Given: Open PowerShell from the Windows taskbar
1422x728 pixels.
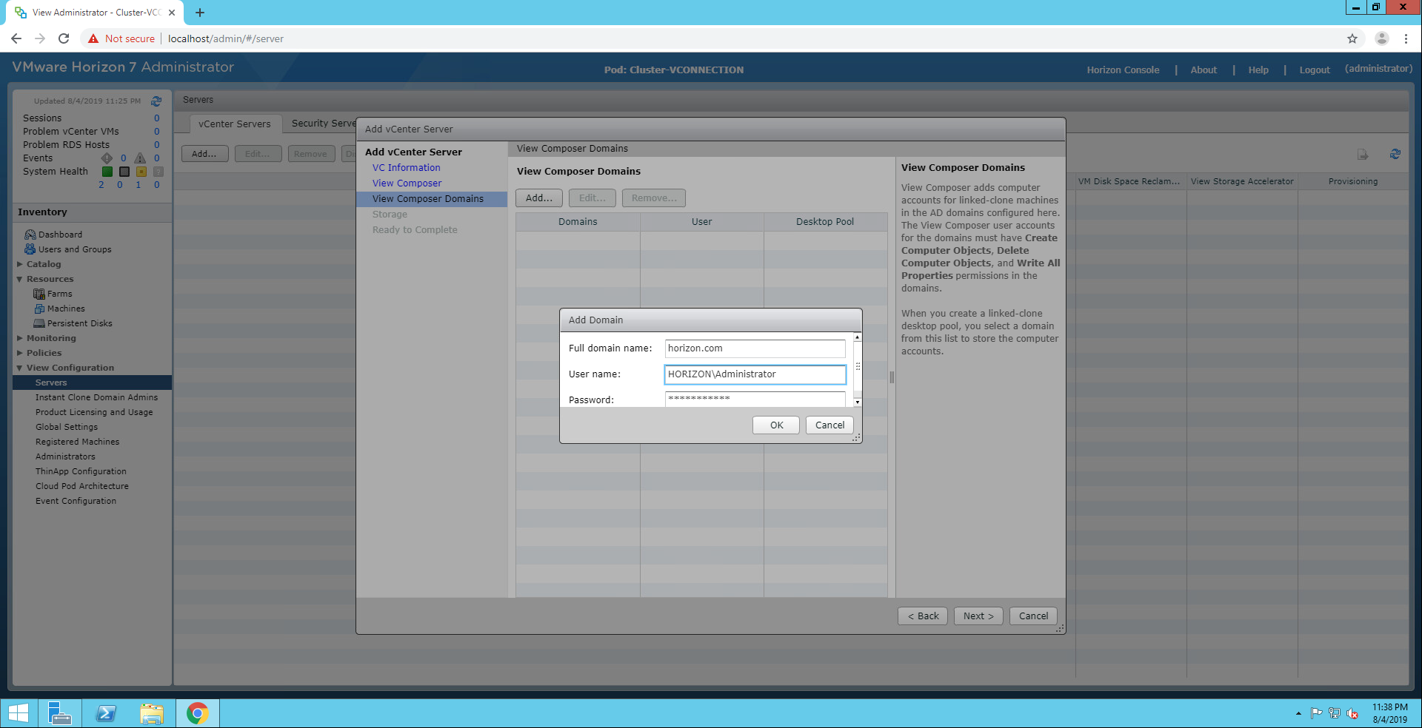Looking at the screenshot, I should pos(106,713).
